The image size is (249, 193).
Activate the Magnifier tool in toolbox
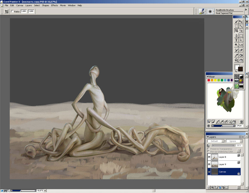coord(236,60)
